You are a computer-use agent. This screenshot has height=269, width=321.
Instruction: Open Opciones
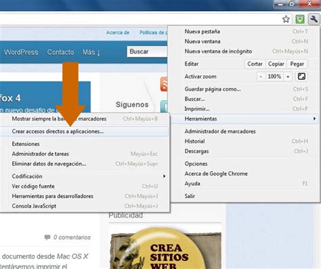pos(245,164)
